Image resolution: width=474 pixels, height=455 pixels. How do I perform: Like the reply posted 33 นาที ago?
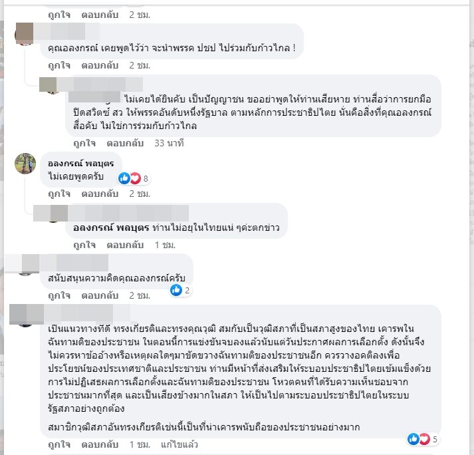point(84,143)
